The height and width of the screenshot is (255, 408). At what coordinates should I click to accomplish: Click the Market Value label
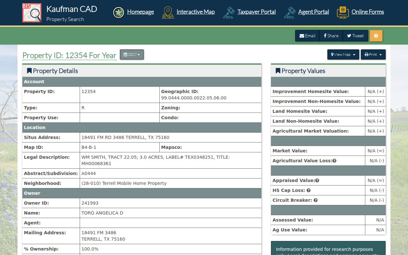point(290,151)
